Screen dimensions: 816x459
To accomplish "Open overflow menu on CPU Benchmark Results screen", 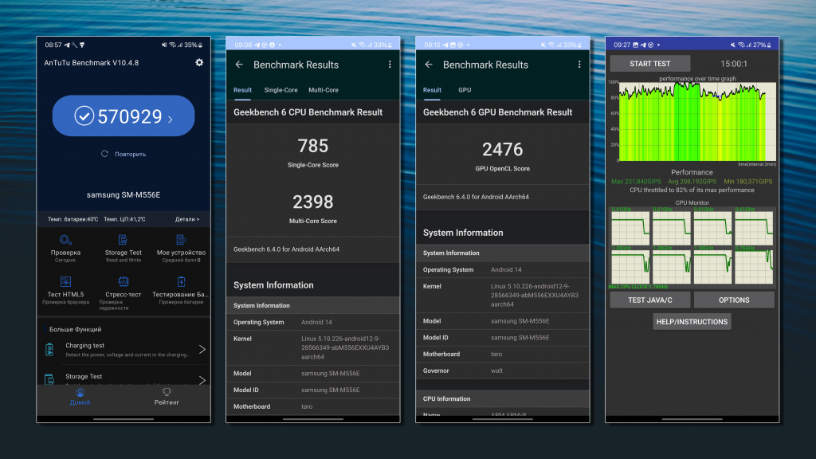I will [x=390, y=65].
